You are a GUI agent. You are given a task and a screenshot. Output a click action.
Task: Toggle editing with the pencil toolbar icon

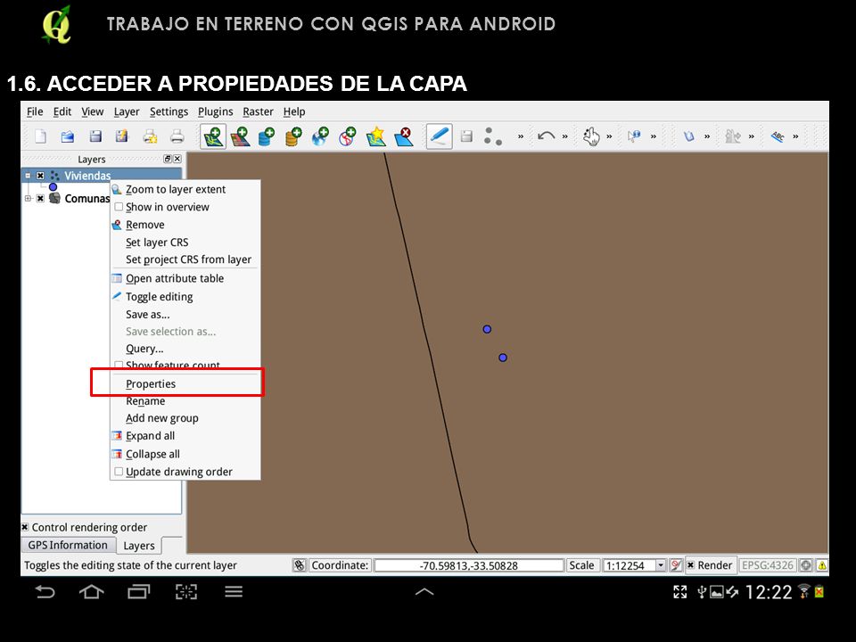pos(439,136)
